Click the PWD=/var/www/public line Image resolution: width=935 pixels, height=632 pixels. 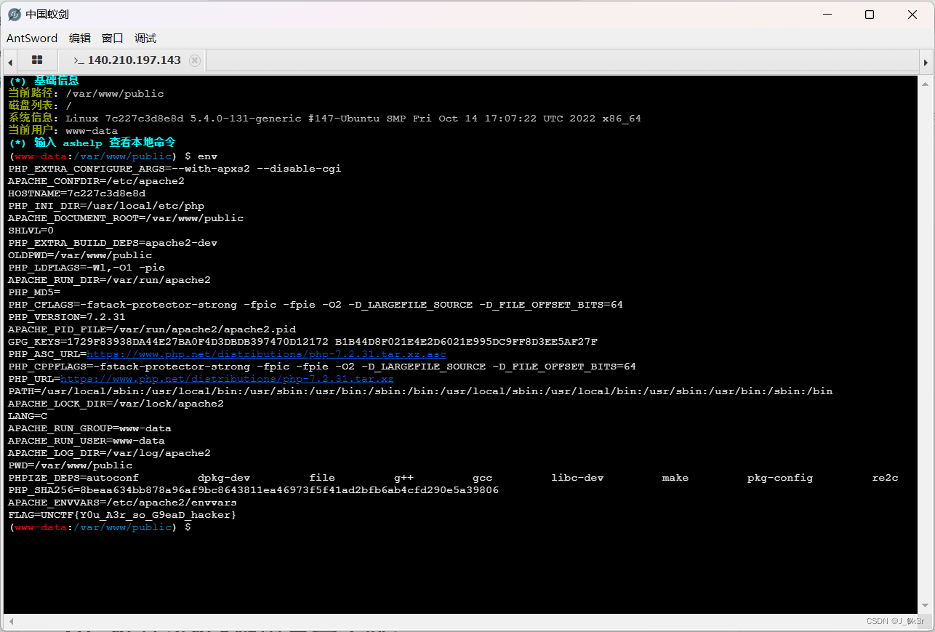(x=71, y=465)
